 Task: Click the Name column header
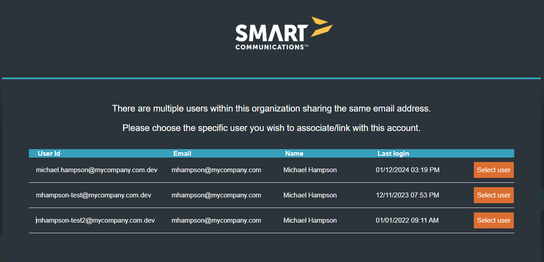pyautogui.click(x=294, y=154)
